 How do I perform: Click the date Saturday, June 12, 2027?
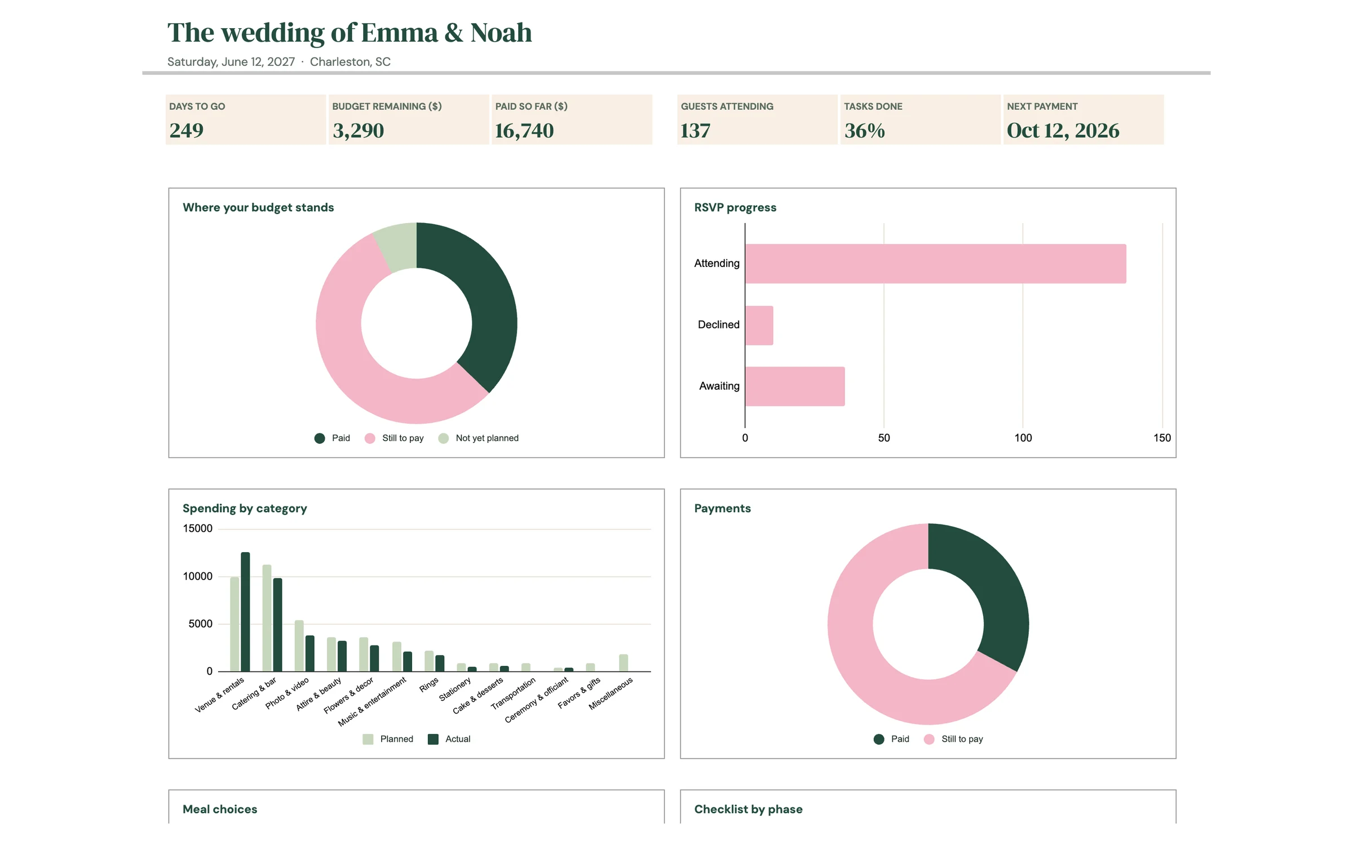point(231,62)
